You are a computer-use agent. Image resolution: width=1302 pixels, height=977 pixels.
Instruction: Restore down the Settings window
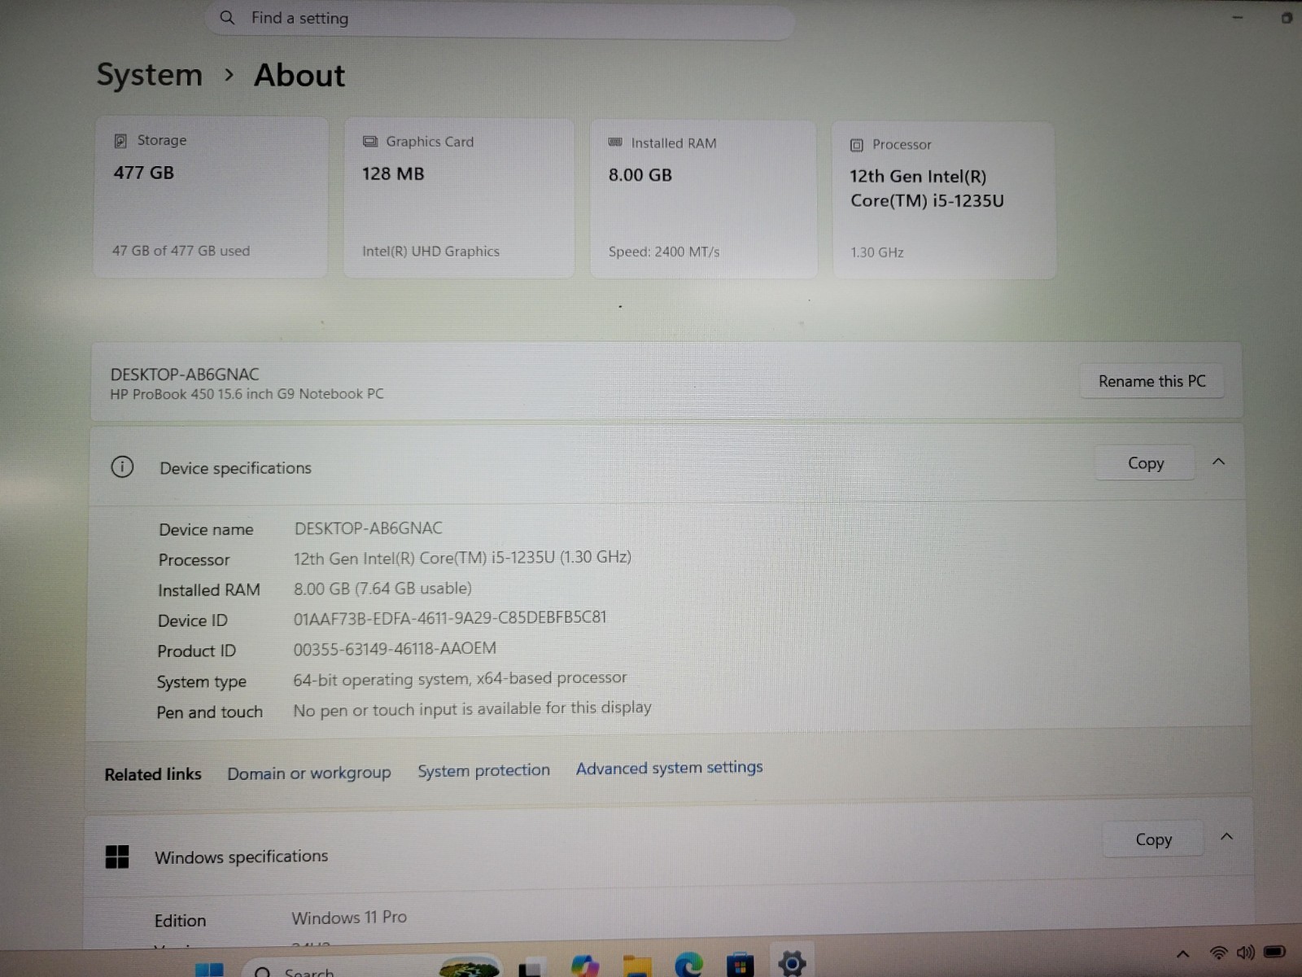click(x=1287, y=17)
